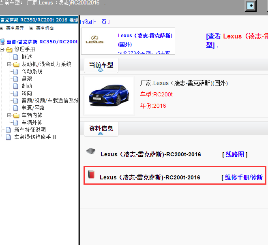Open the 线路图 link
This screenshot has height=245, width=268.
[235, 154]
